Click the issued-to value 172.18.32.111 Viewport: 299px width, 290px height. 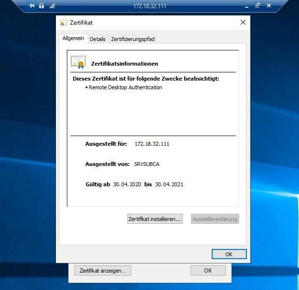click(152, 144)
